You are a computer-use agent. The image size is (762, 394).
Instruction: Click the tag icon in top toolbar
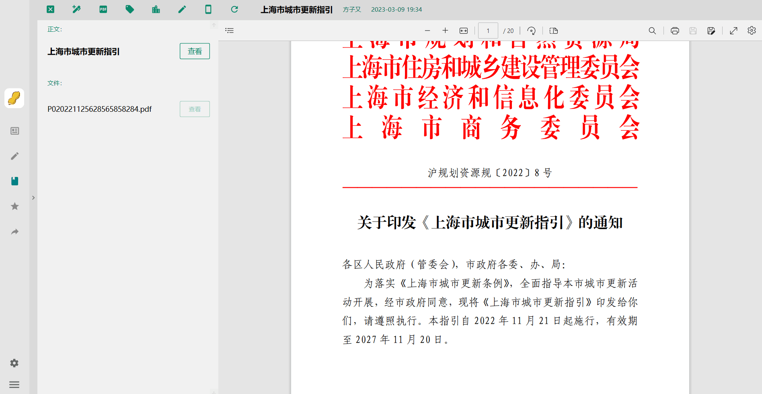pyautogui.click(x=129, y=9)
